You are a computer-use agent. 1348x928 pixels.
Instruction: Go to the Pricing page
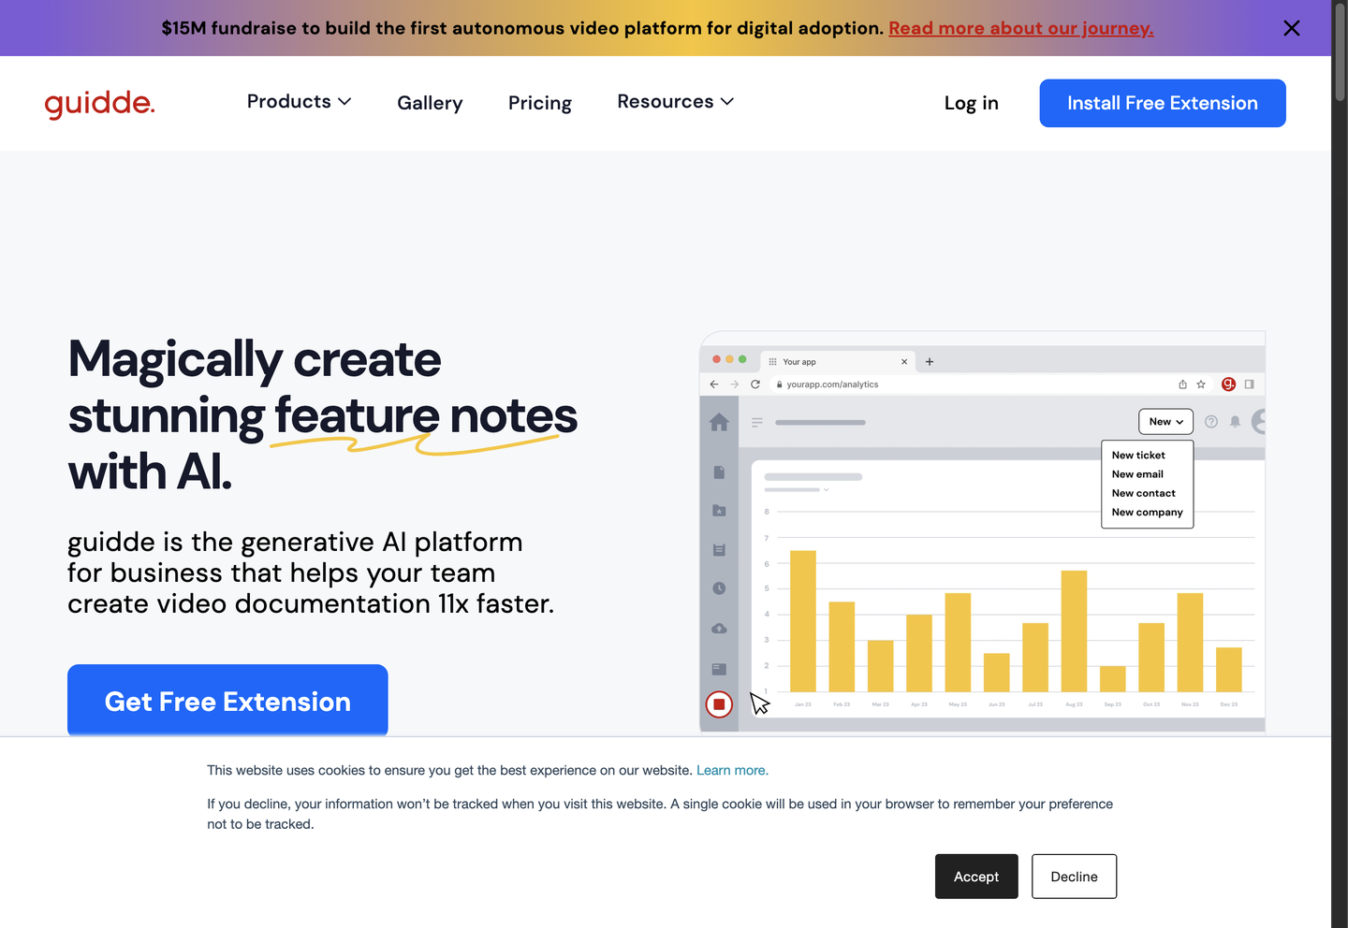539,103
